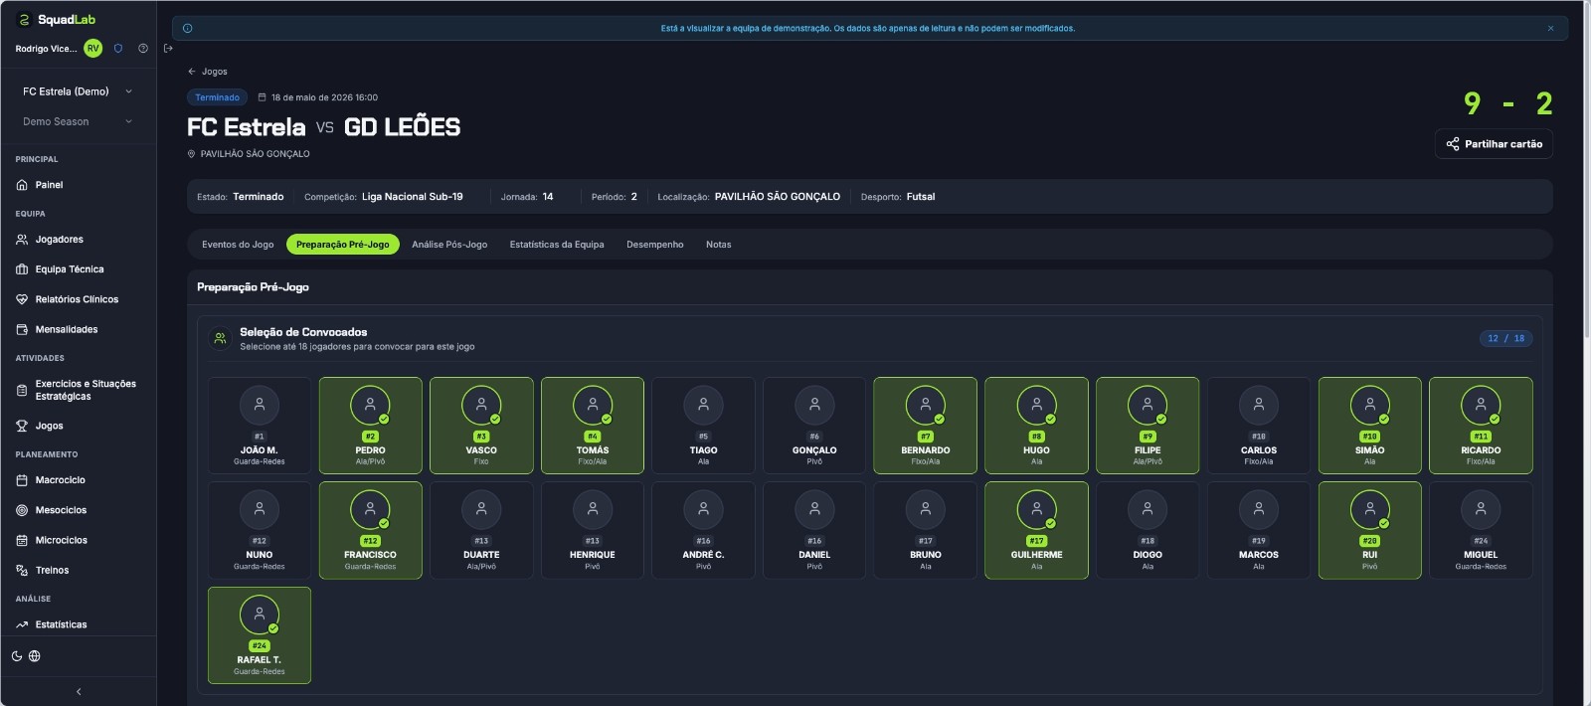Click the Partilhar cartão button

click(1494, 144)
